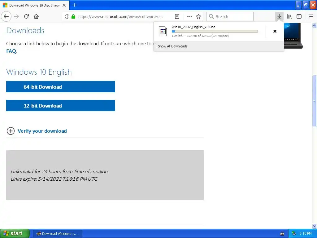Reload the current page

coord(27,16)
